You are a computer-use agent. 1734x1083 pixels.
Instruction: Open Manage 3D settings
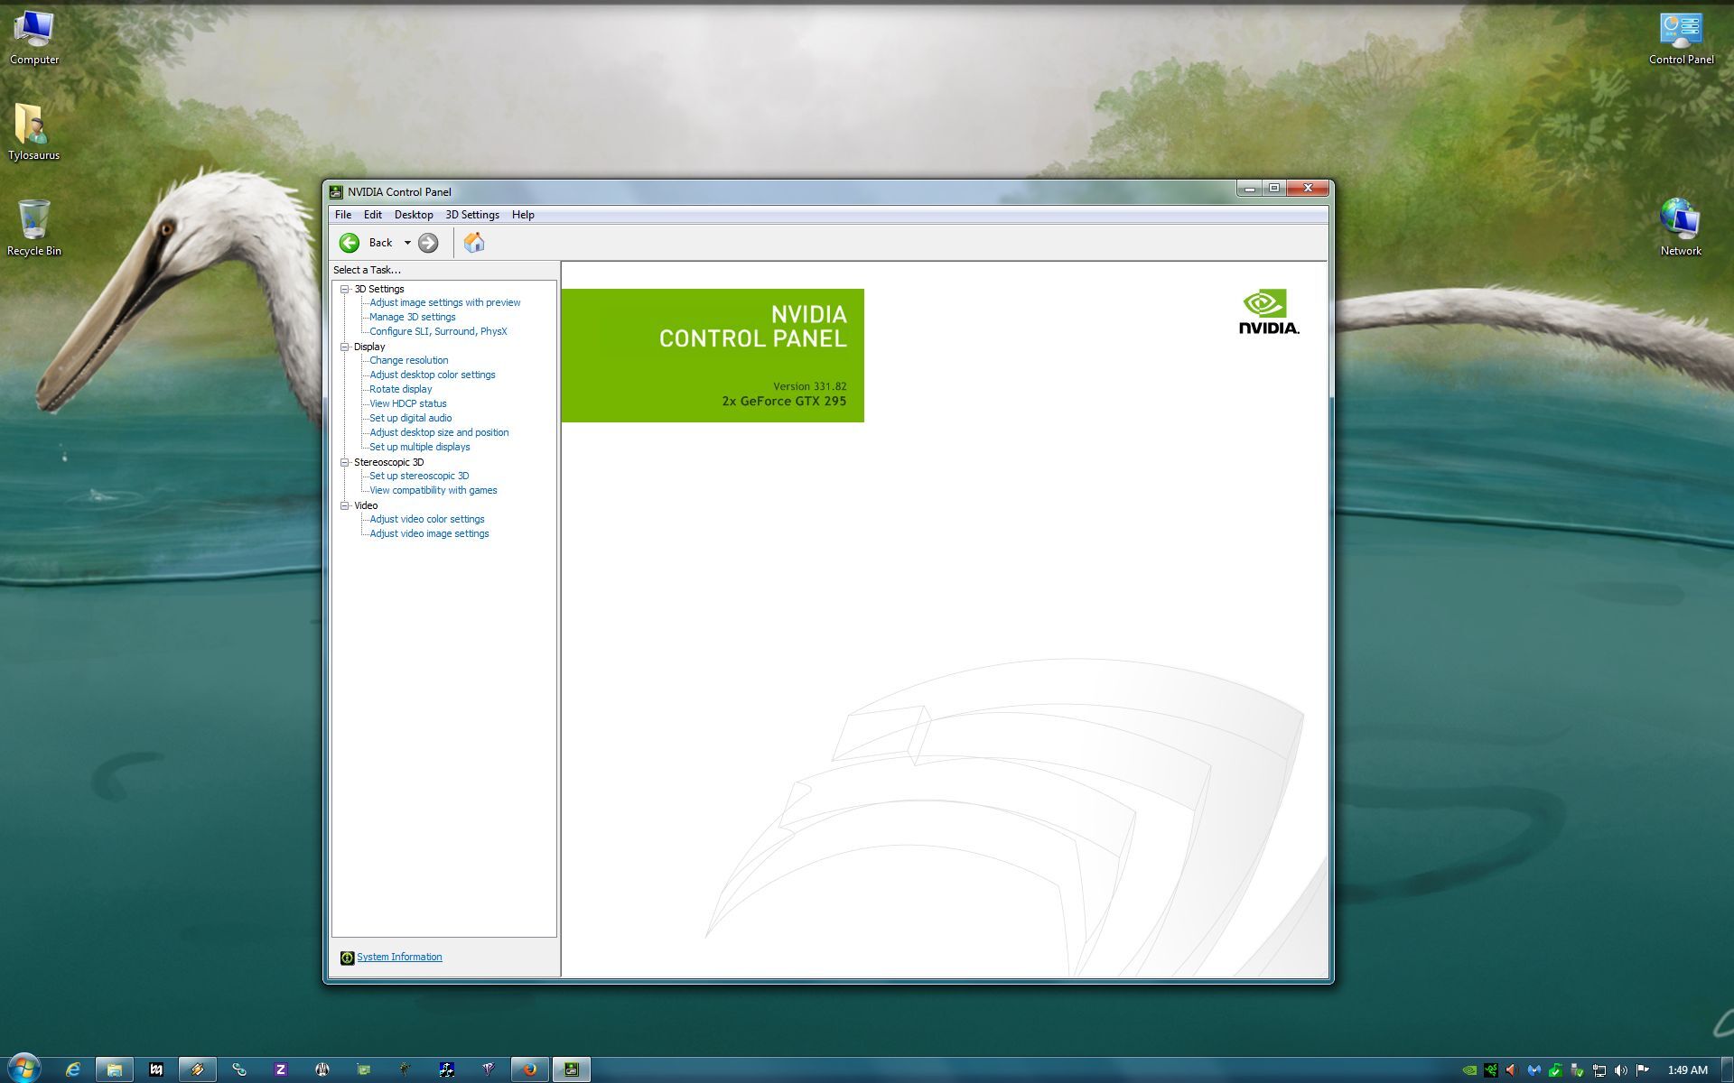pyautogui.click(x=412, y=317)
